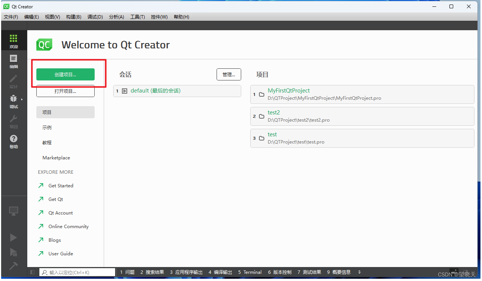
Task: Open the 帮助 (Help) mode
Action: (x=14, y=141)
